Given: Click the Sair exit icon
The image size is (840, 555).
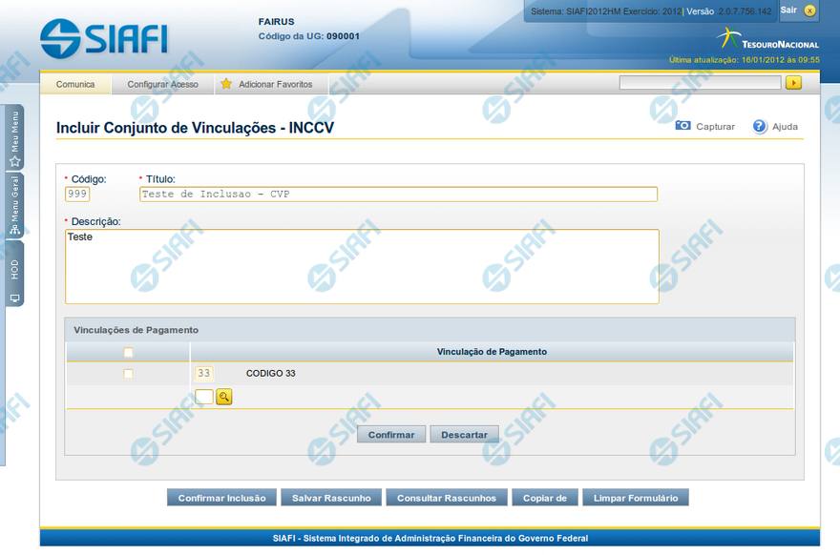Looking at the screenshot, I should pyautogui.click(x=809, y=10).
